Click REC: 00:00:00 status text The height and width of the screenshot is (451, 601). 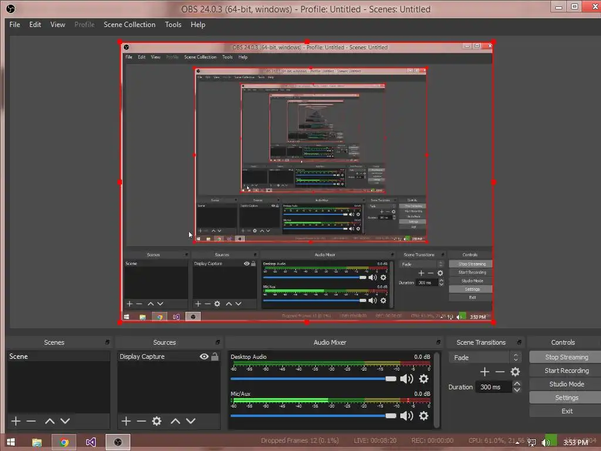coord(432,440)
